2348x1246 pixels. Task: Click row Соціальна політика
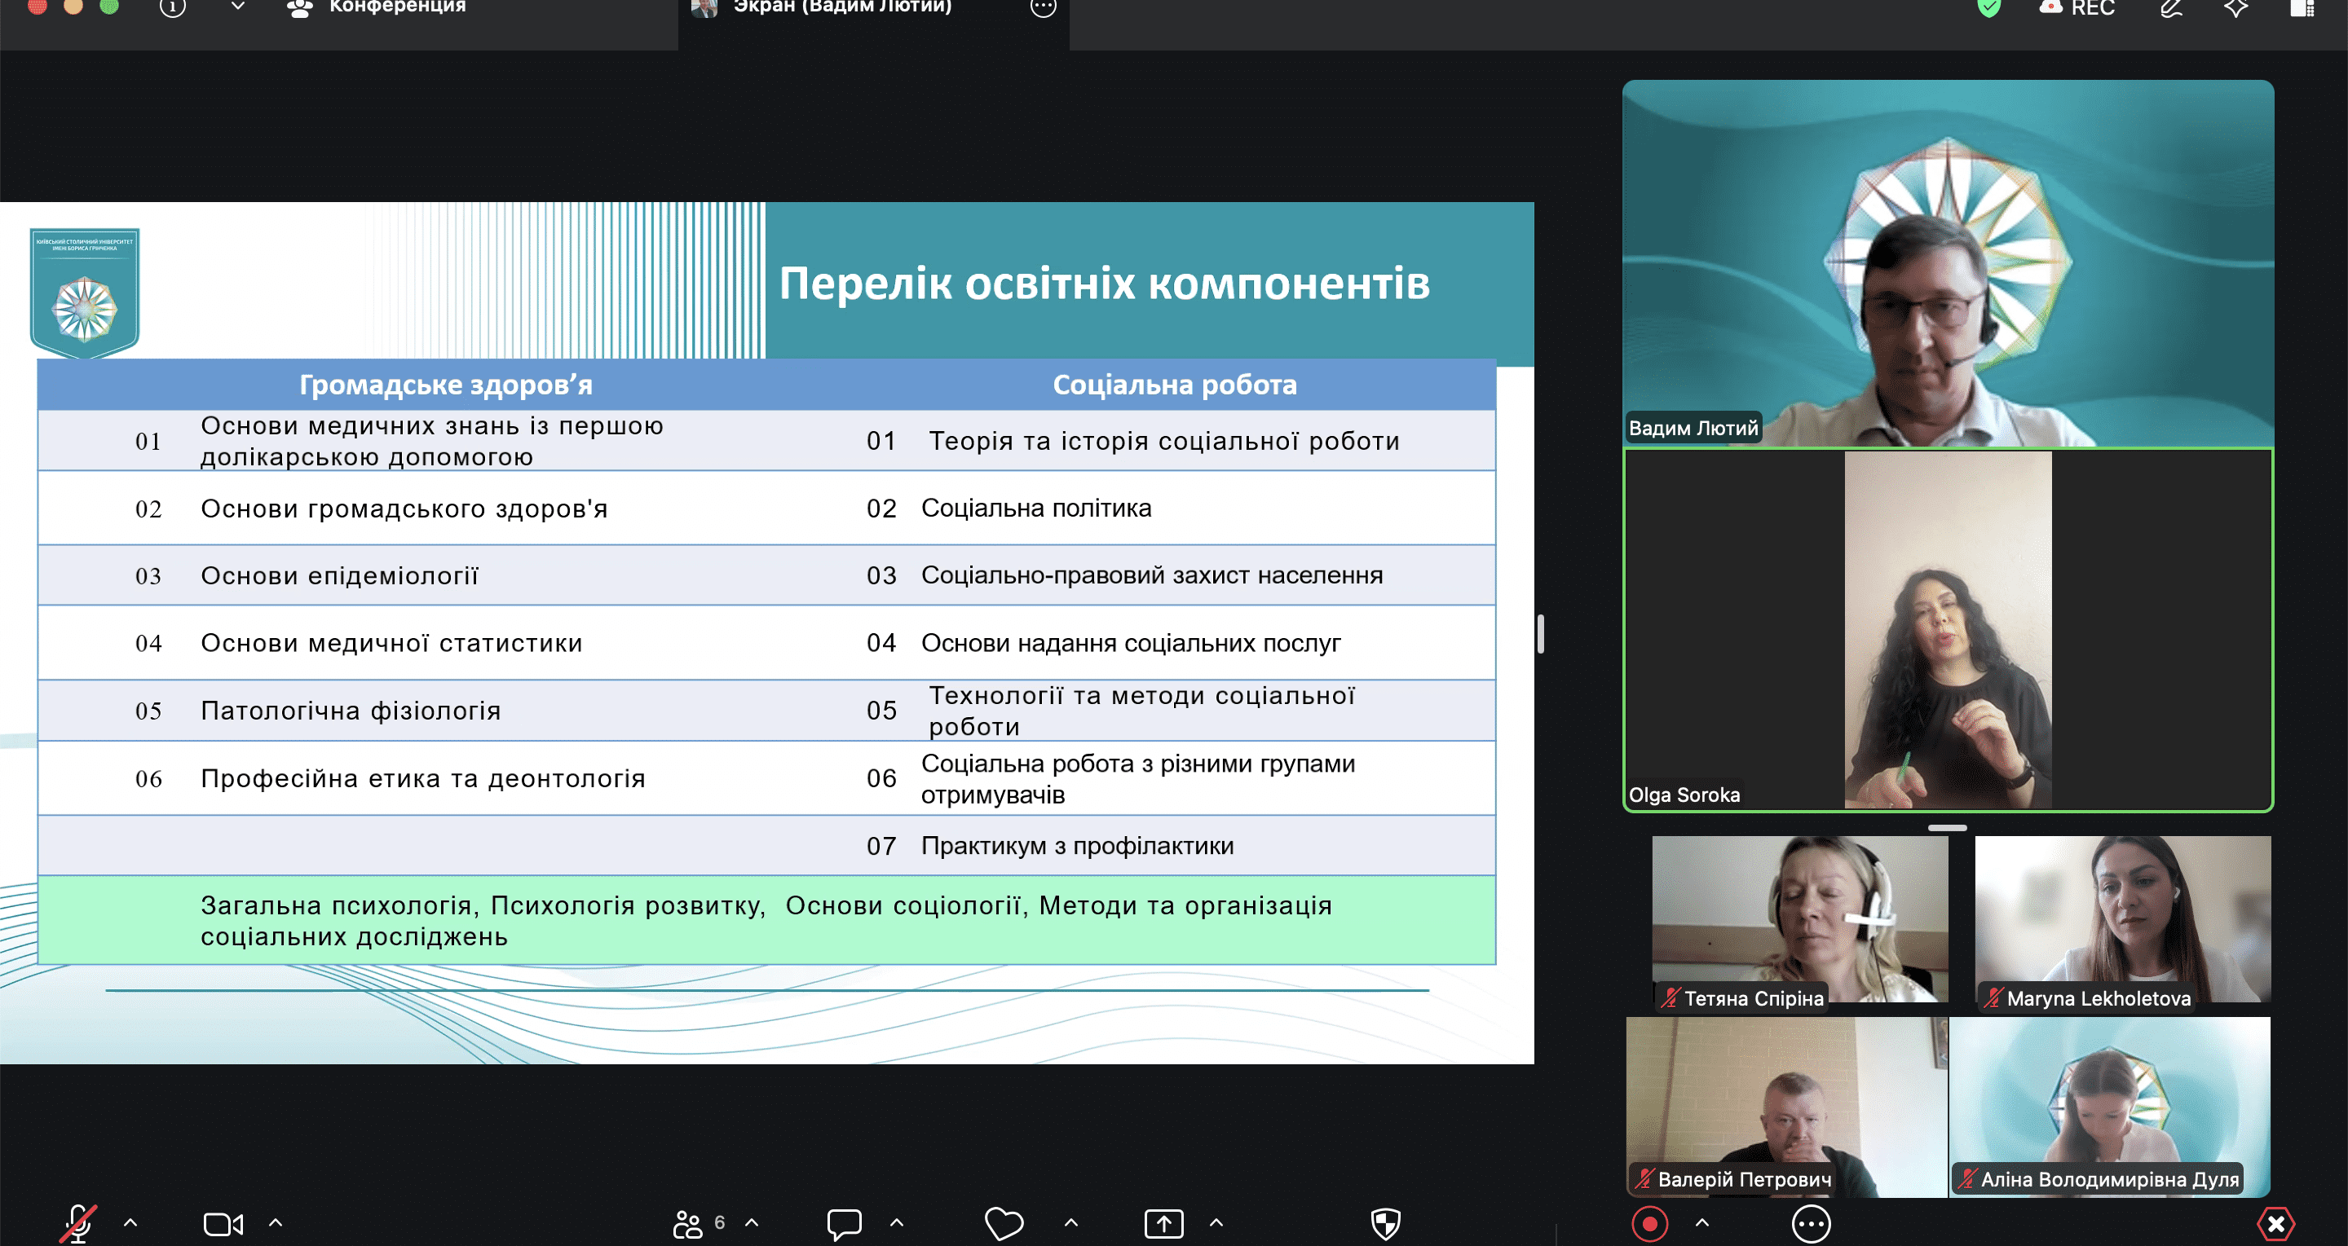(1036, 509)
